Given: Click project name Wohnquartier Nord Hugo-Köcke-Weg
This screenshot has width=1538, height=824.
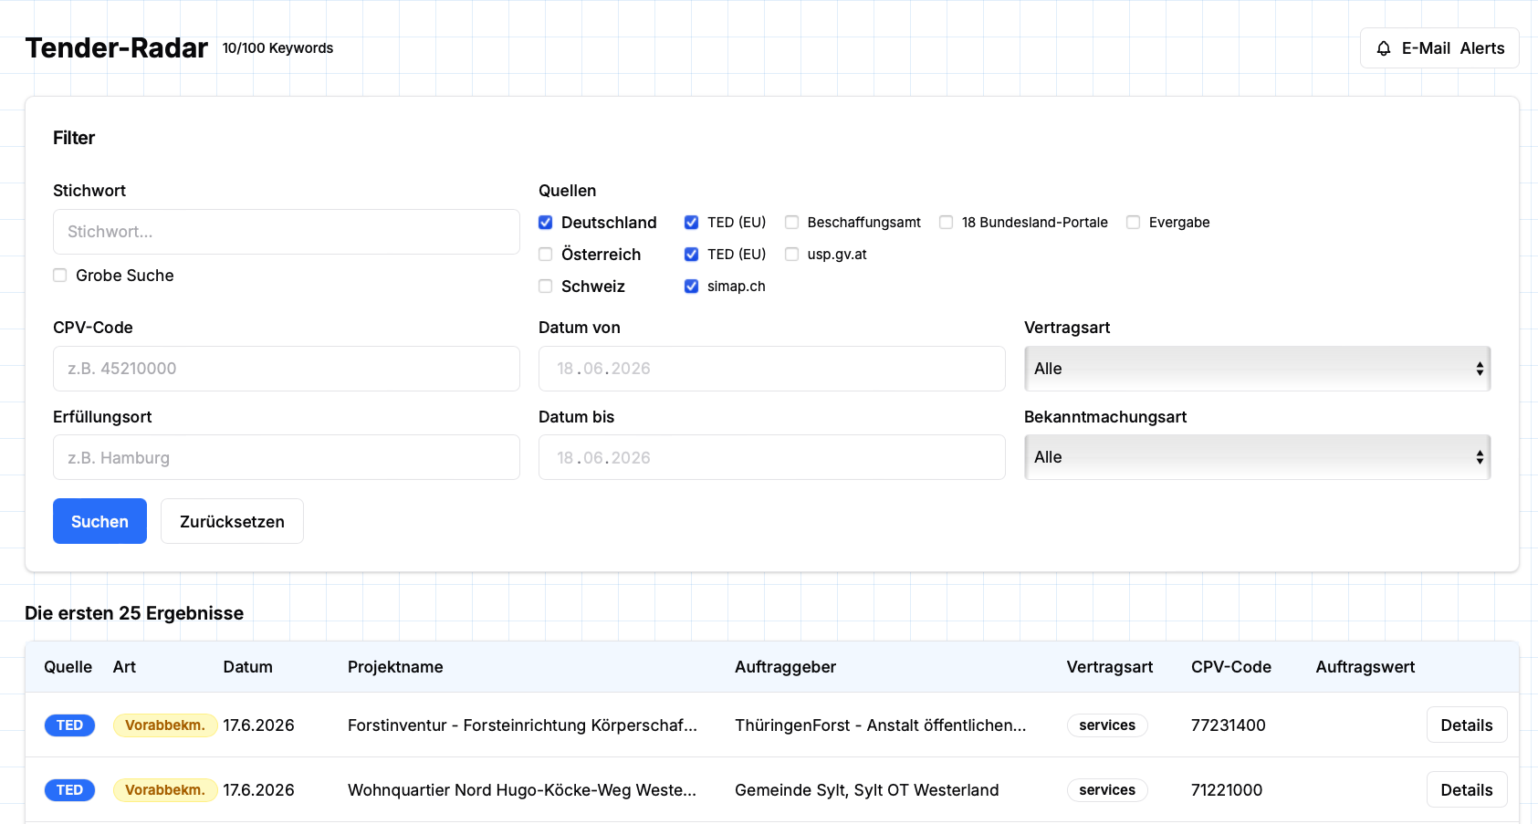Looking at the screenshot, I should coord(522,789).
